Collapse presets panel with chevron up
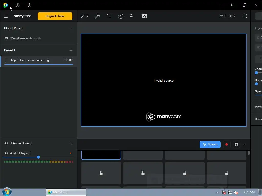This screenshot has width=262, height=196. click(244, 144)
